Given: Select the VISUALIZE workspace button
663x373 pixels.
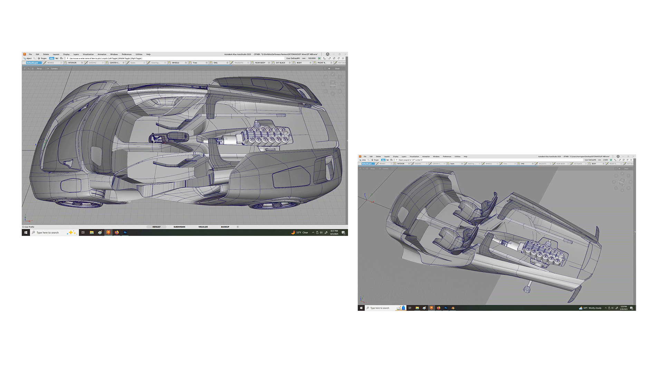Looking at the screenshot, I should 203,227.
